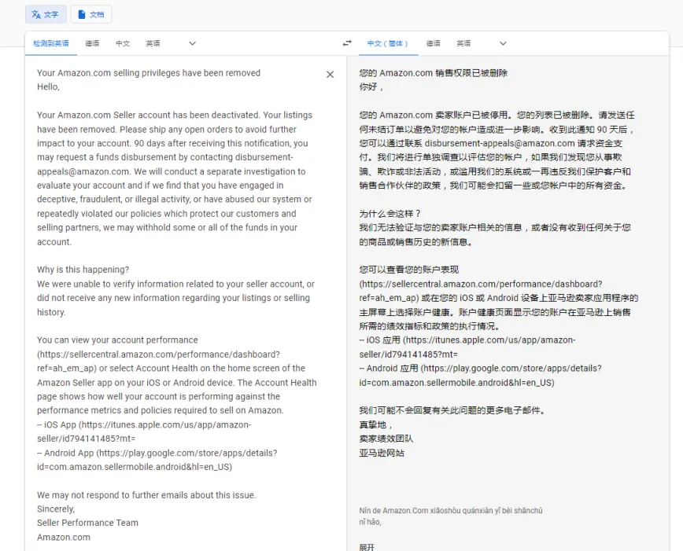683x551 pixels.
Task: Click translated sentence '我们可能不会回复有关此问题的更多电子邮件'
Action: click(x=452, y=410)
